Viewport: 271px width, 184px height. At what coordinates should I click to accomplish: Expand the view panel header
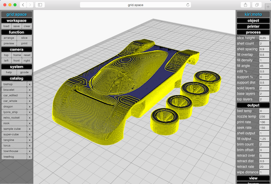click(x=253, y=178)
